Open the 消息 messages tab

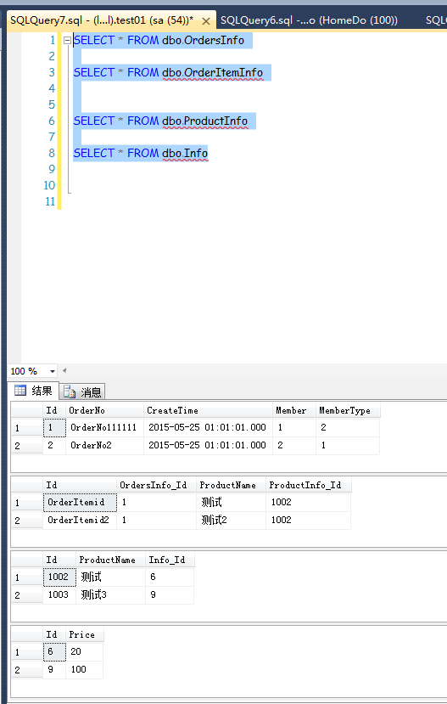[x=82, y=392]
